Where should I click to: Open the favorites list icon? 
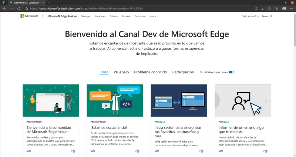[x=270, y=9]
